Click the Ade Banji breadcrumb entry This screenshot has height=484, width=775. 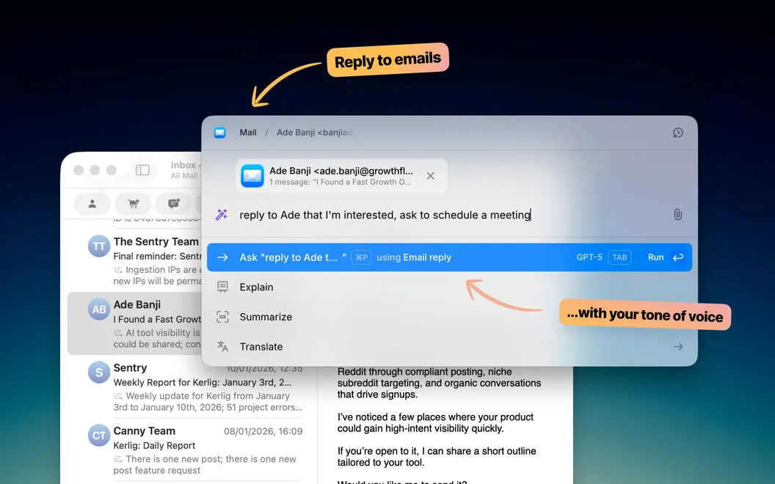click(x=314, y=132)
